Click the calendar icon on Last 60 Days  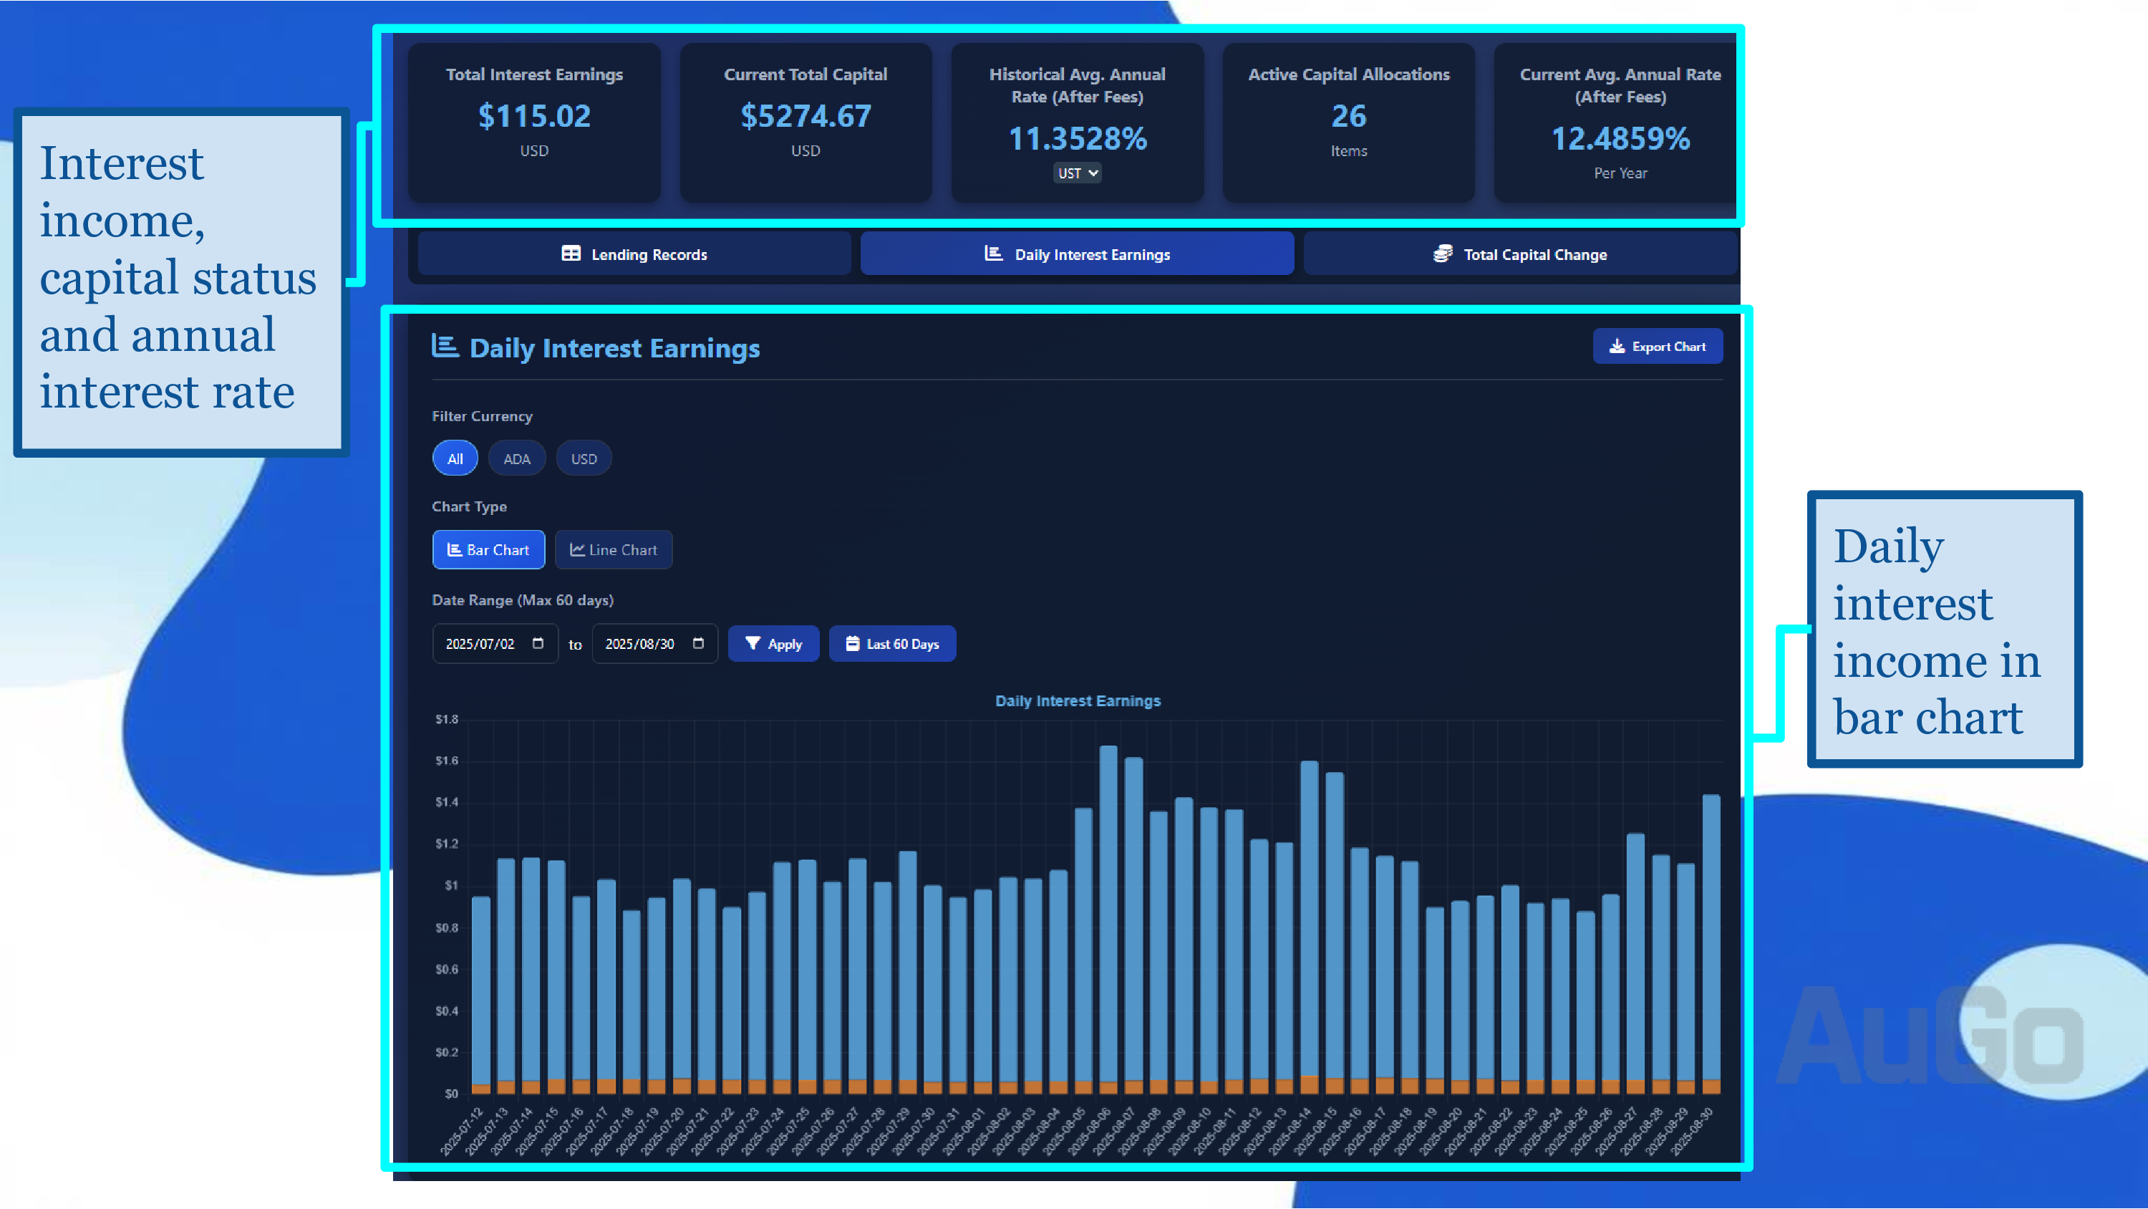(852, 643)
